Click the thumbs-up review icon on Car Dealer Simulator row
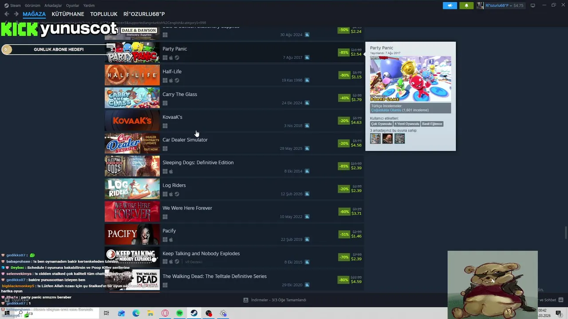Image resolution: width=568 pixels, height=319 pixels. (307, 148)
